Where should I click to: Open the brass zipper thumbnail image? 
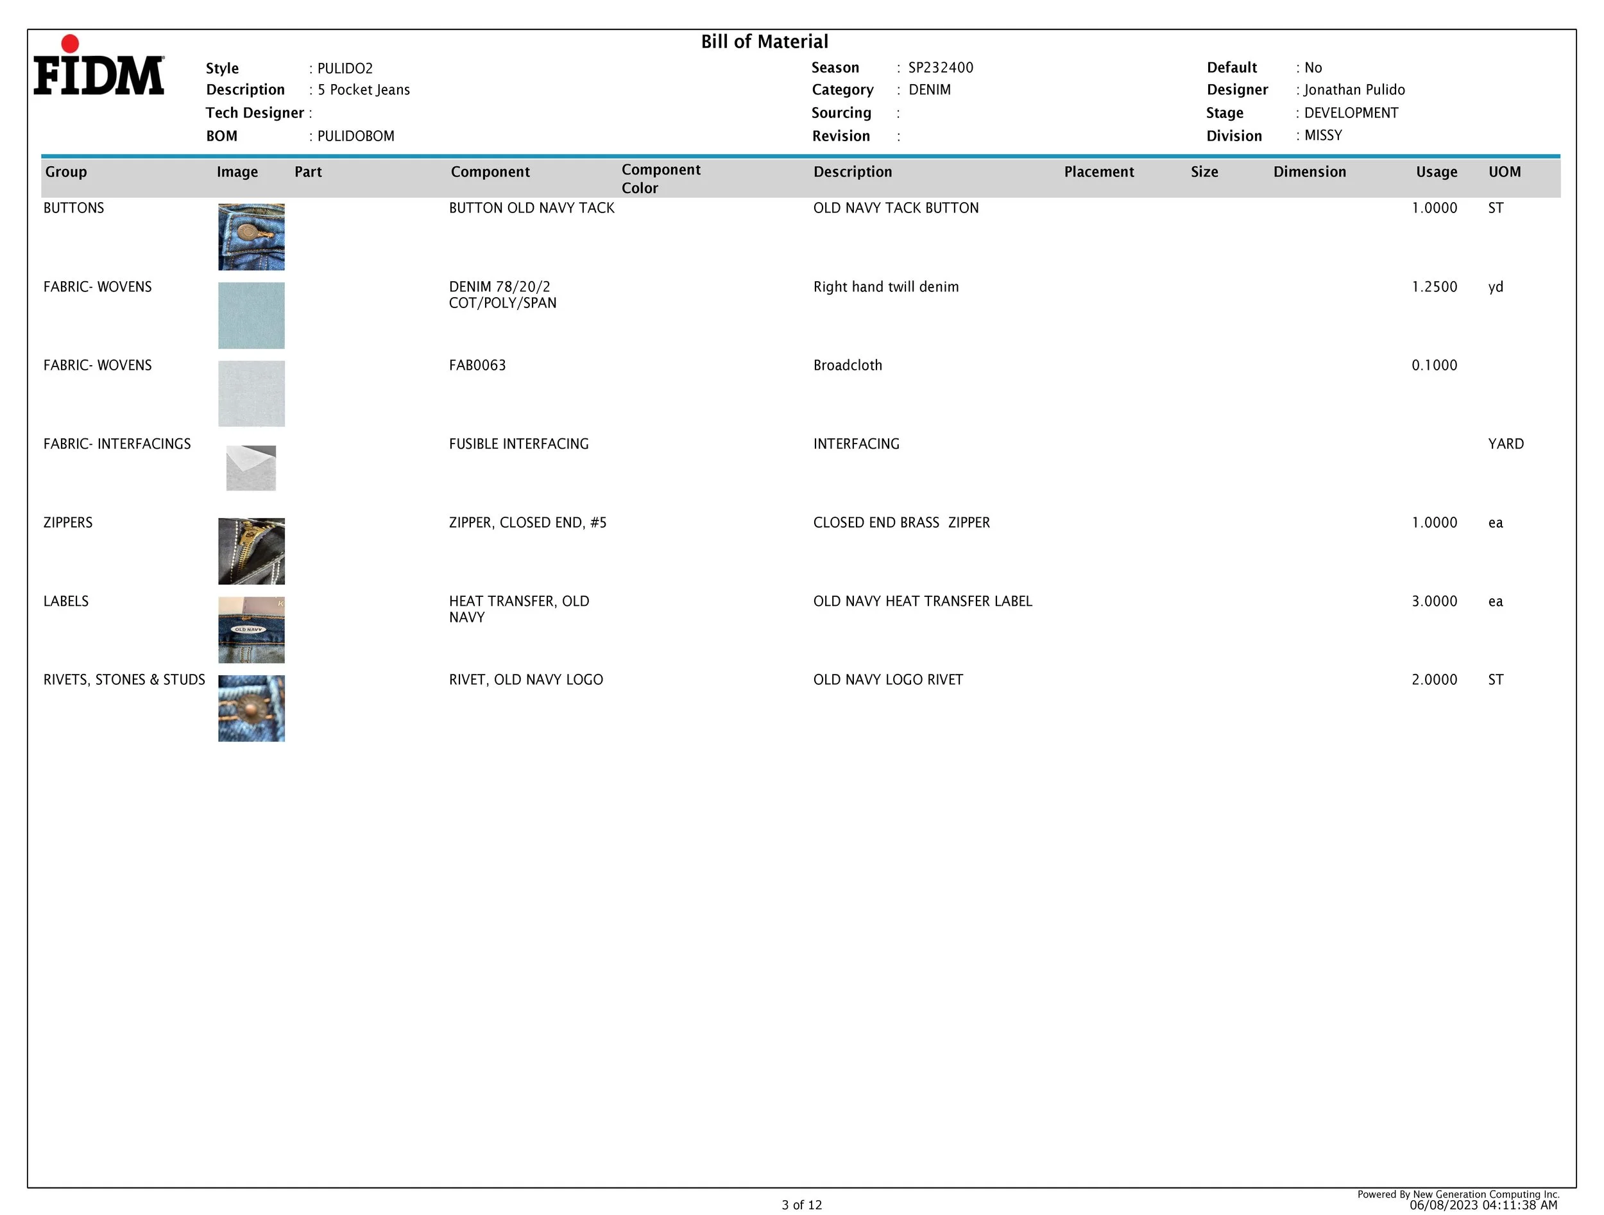coord(251,551)
